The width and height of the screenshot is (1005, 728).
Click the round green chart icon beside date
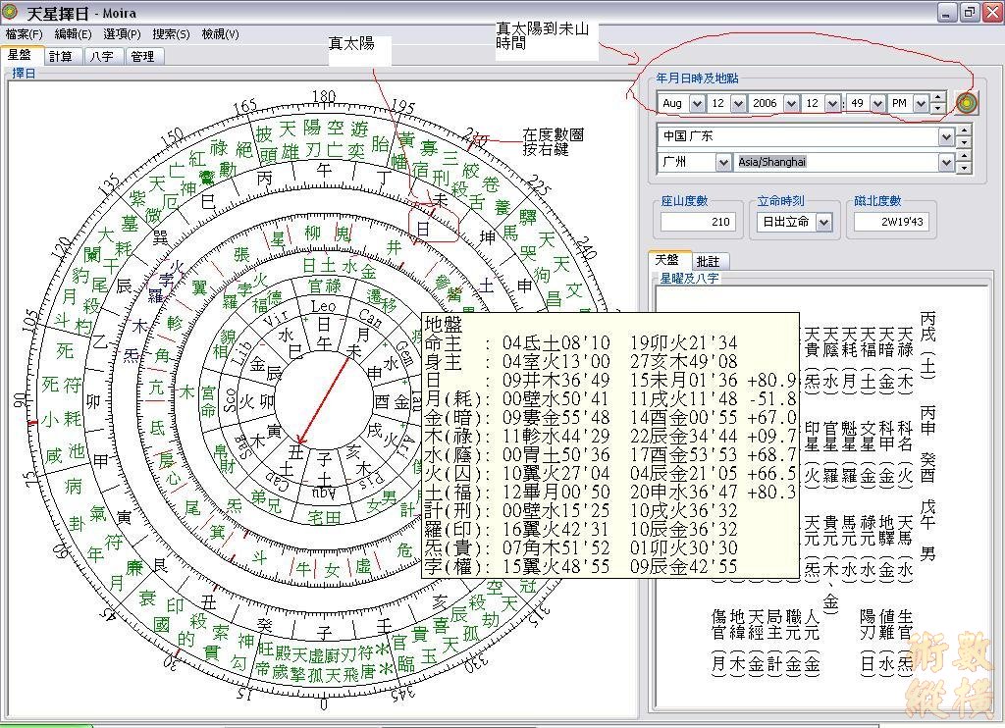pos(967,103)
